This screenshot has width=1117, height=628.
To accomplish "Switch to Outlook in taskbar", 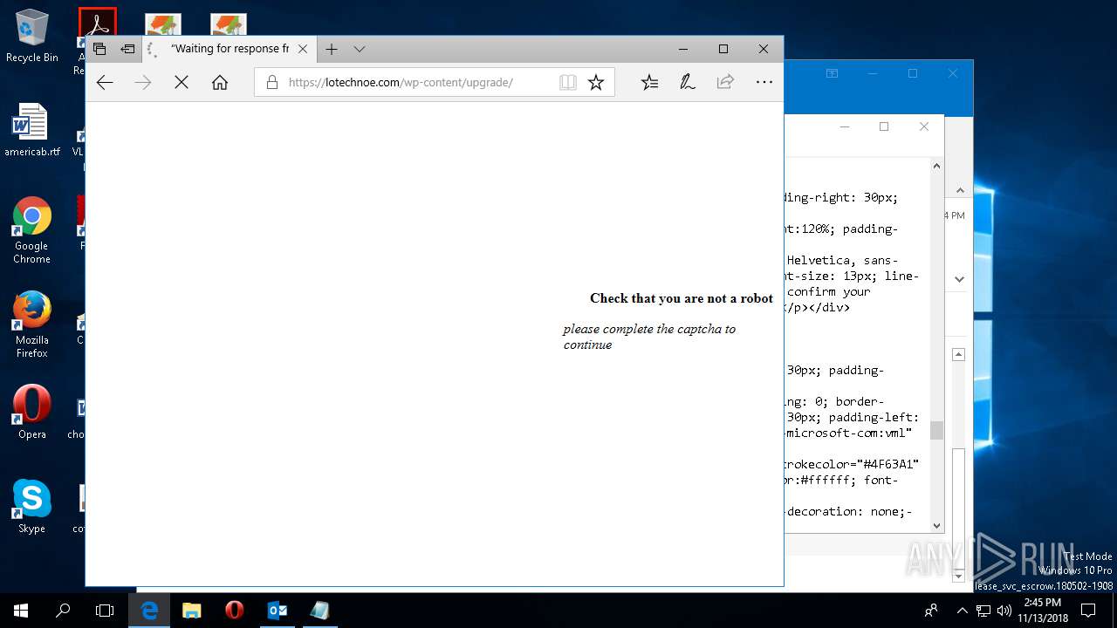I will tap(278, 611).
